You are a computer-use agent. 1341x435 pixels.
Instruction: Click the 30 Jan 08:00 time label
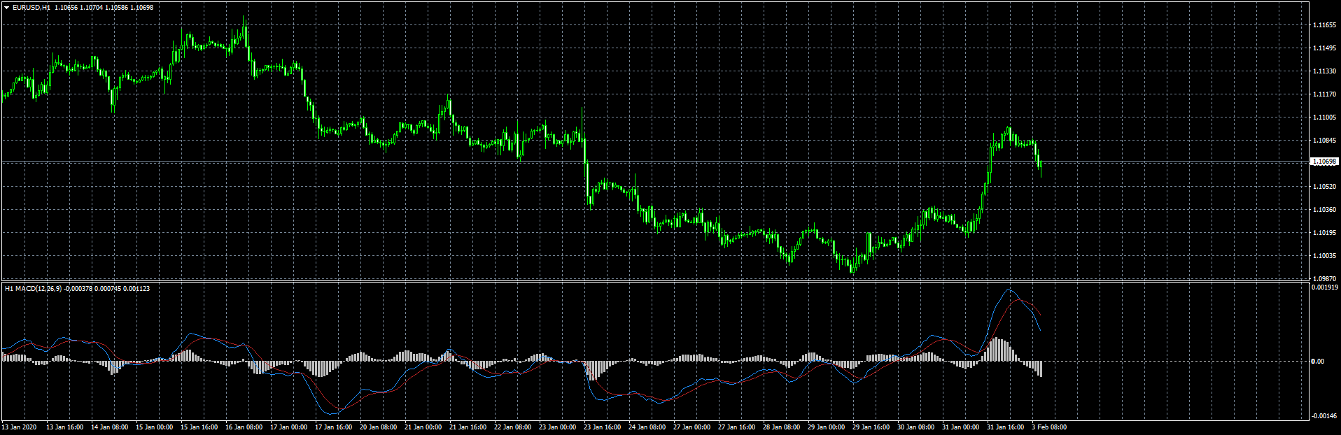(915, 427)
